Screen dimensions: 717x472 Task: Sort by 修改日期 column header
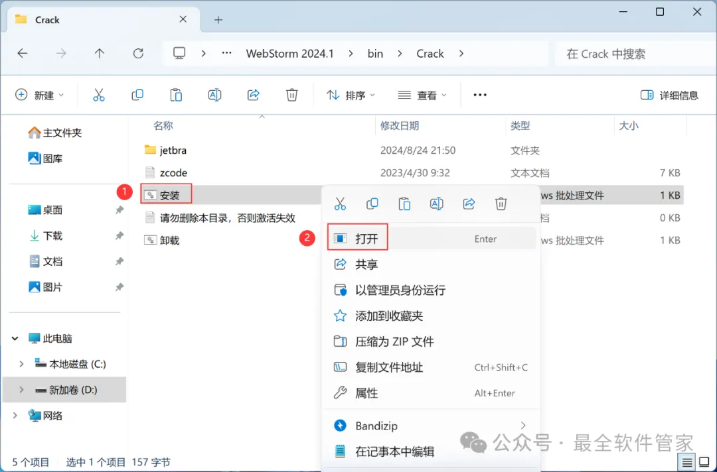[x=400, y=125]
